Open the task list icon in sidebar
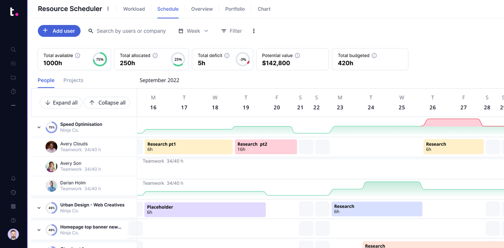The height and width of the screenshot is (248, 504). (13, 63)
